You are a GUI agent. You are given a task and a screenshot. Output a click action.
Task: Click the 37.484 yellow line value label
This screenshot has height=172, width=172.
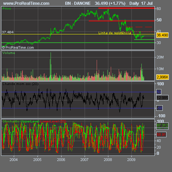coord(8,32)
